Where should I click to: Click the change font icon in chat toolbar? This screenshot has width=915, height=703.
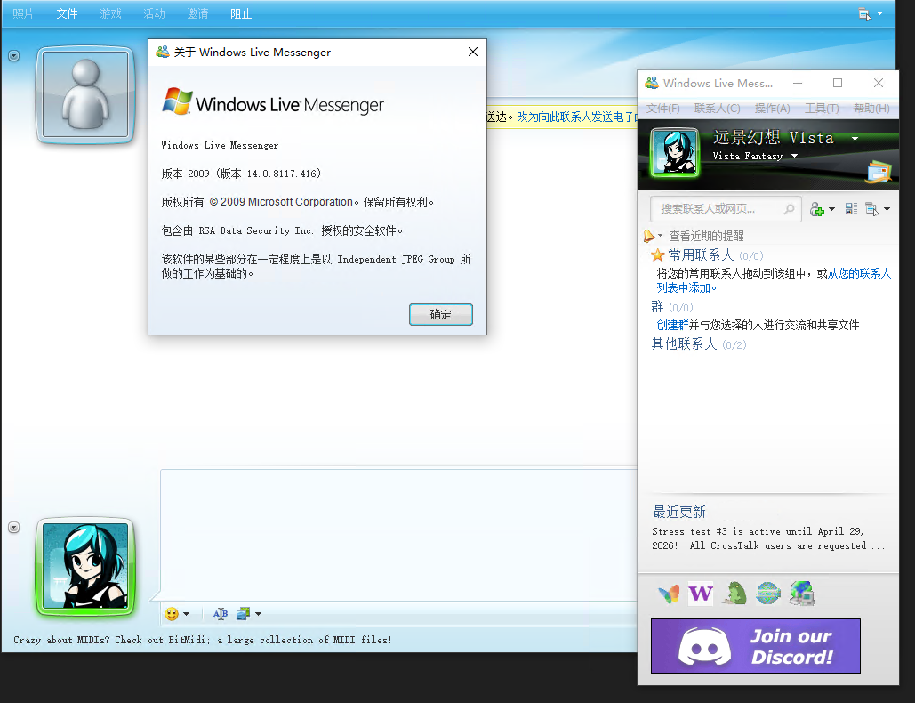[221, 614]
